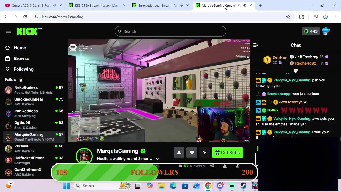Open Microsoft Edge from taskbar
341x192 pixels.
tap(173, 186)
